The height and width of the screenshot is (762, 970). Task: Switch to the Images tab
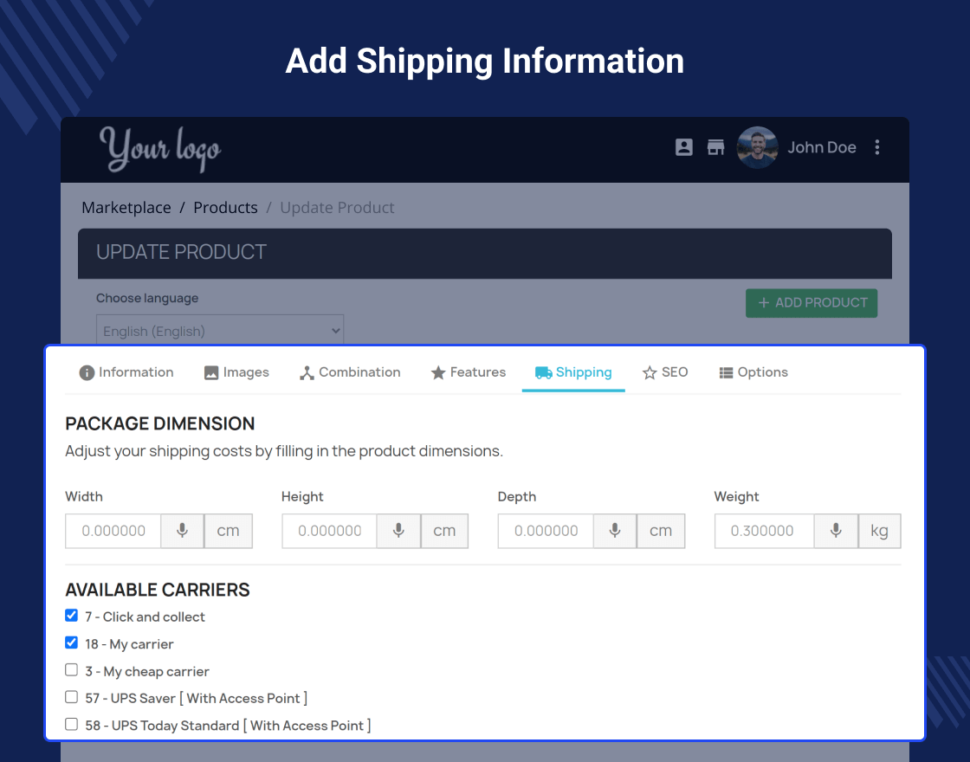(x=236, y=372)
